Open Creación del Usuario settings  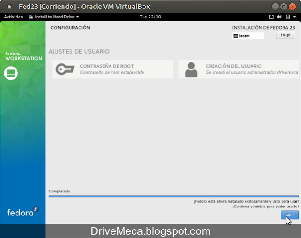point(238,69)
